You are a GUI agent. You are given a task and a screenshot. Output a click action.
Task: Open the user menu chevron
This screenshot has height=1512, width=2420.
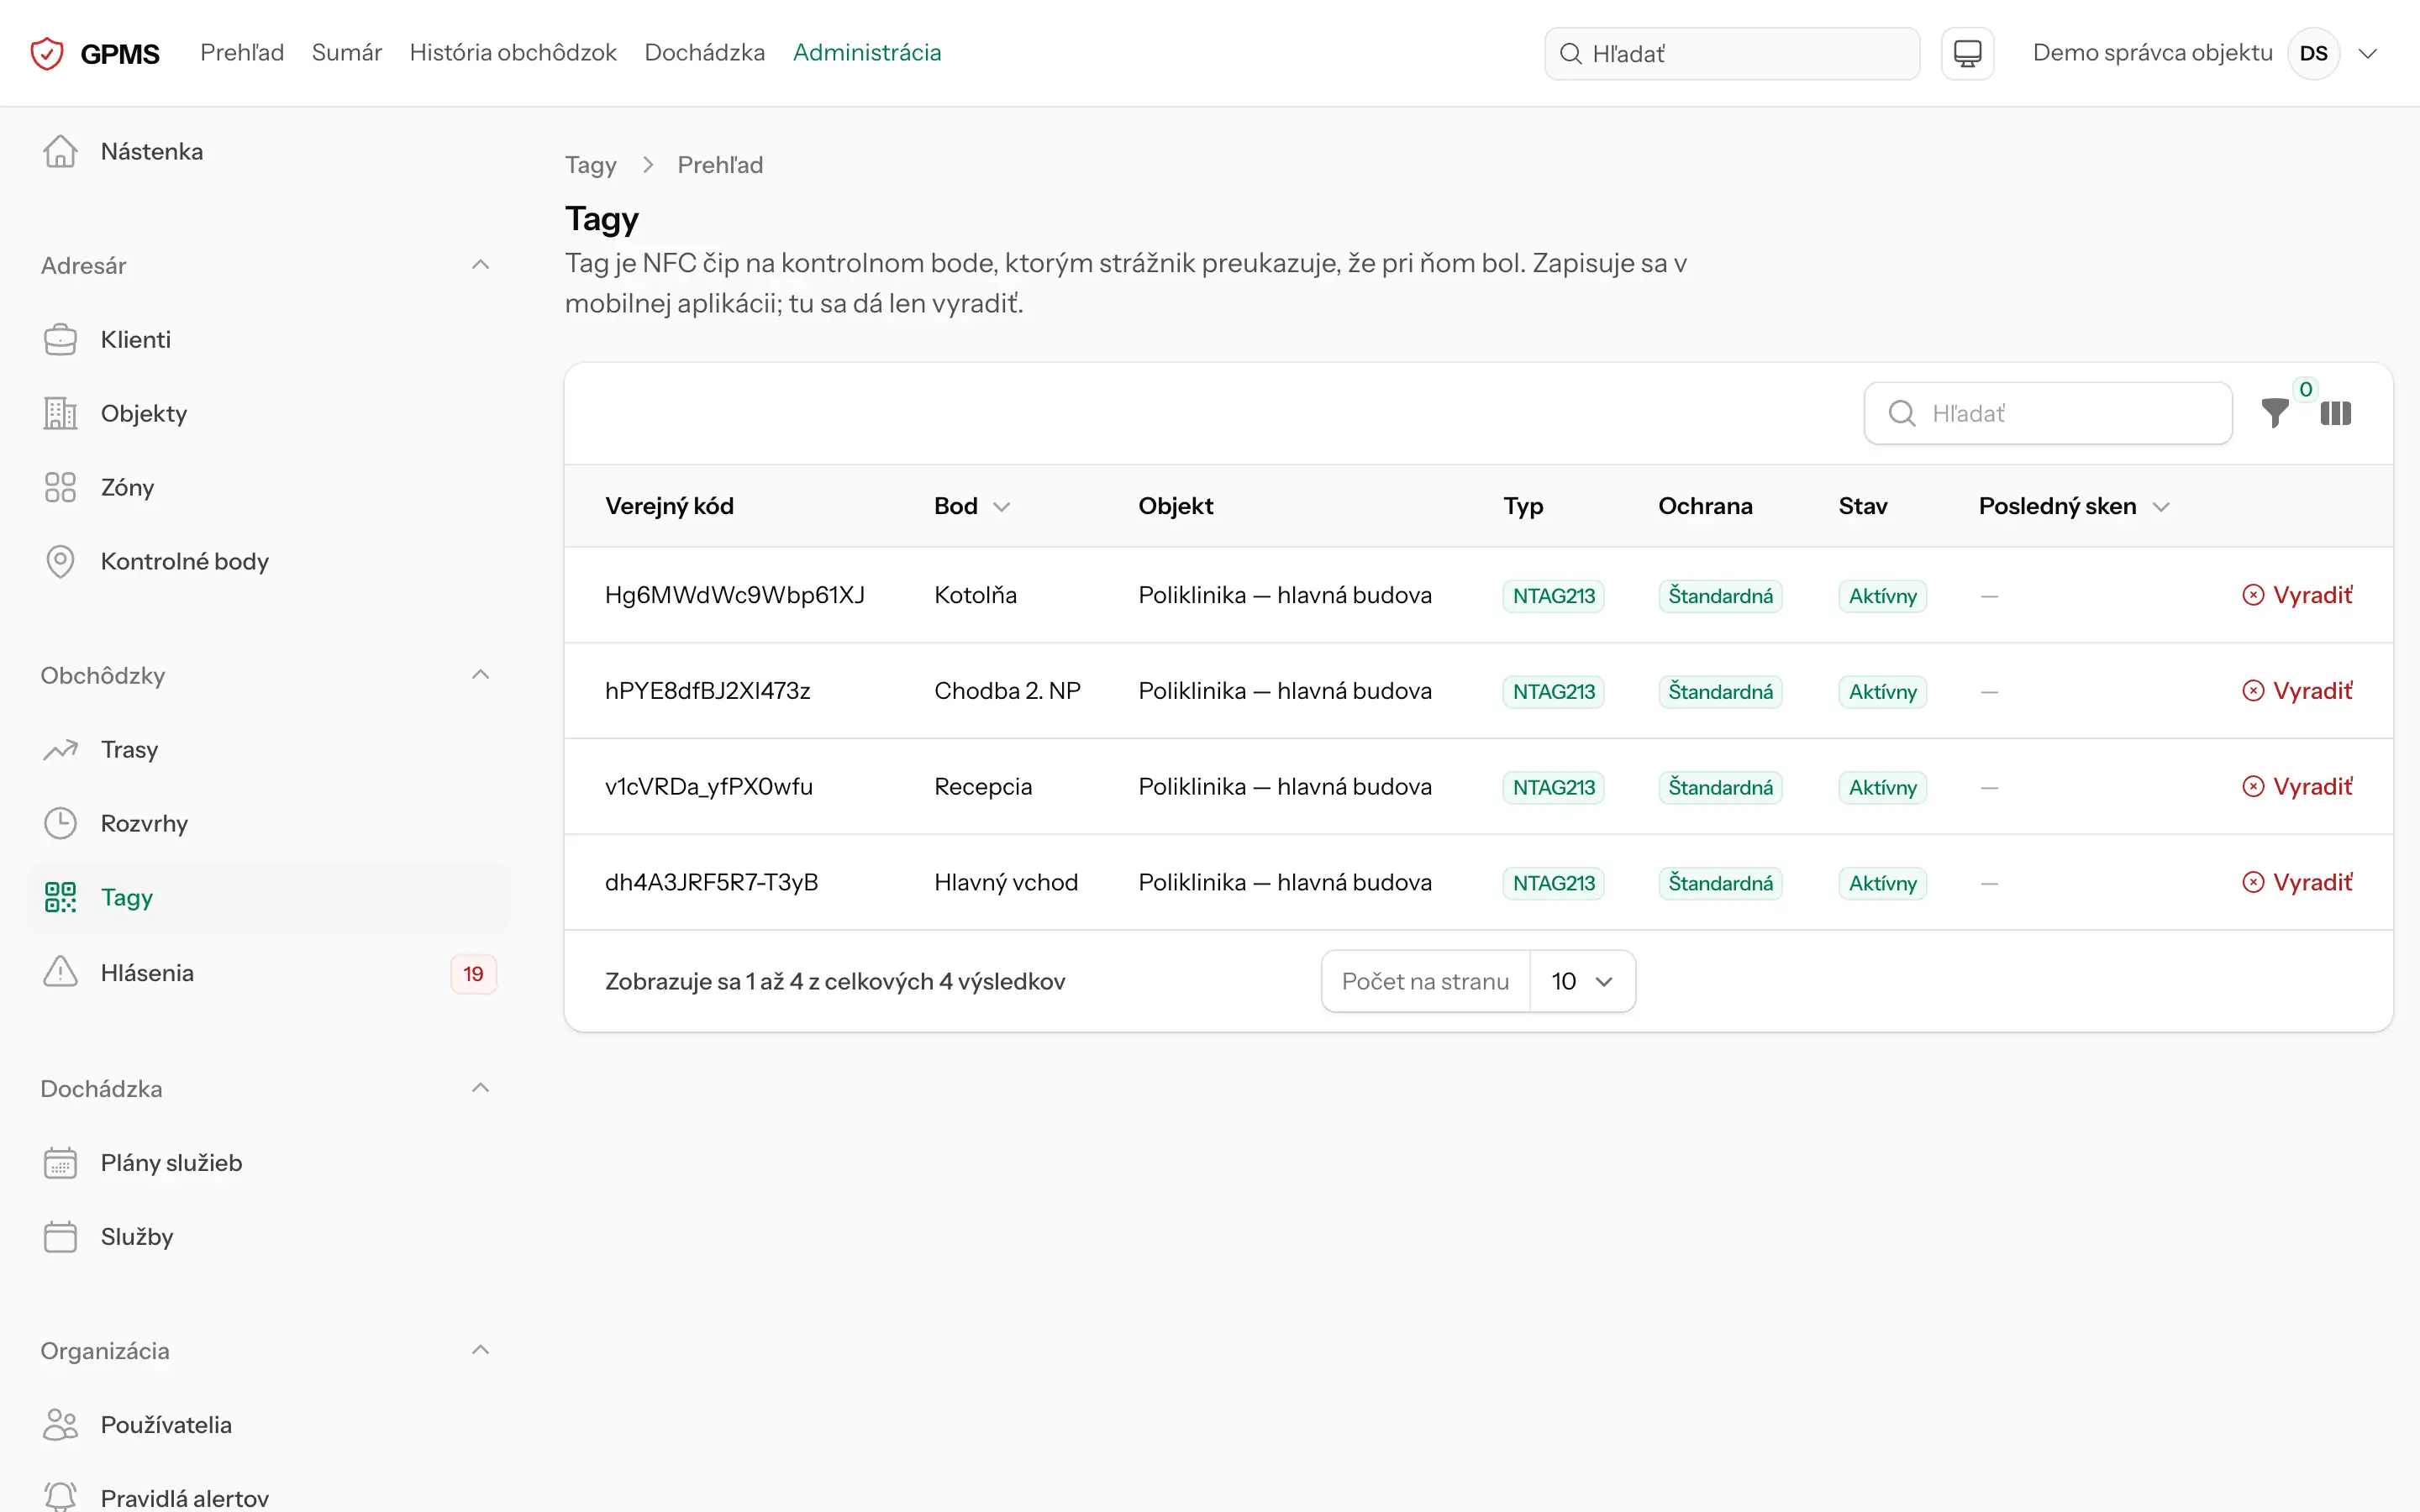(x=2367, y=53)
